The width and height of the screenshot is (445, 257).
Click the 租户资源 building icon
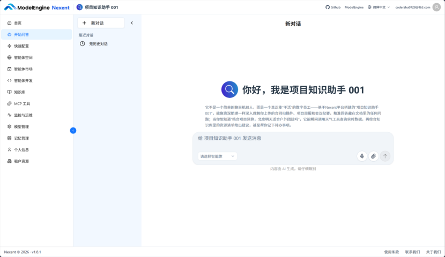(x=9, y=161)
